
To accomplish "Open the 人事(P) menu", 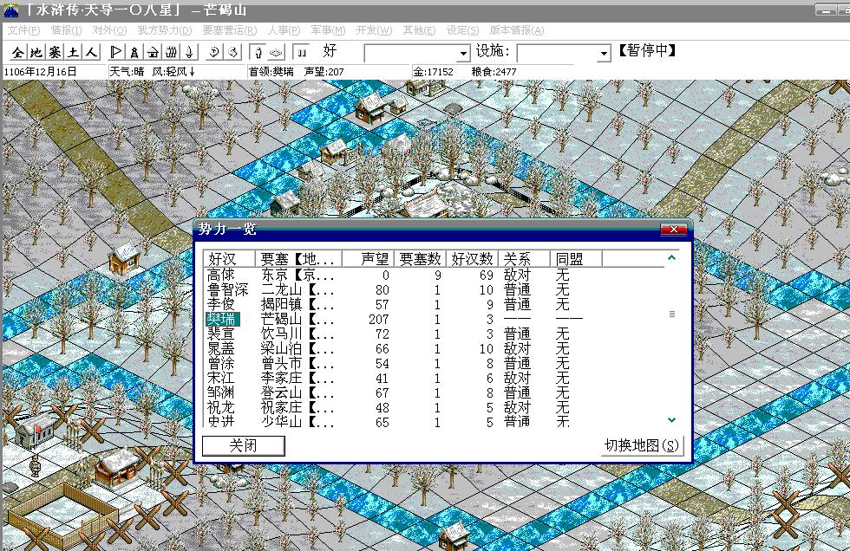I will tap(284, 30).
